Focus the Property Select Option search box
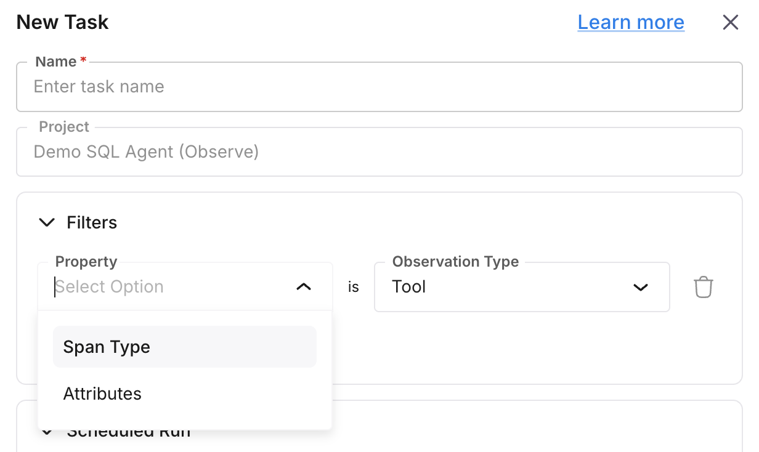This screenshot has height=452, width=759. [166, 287]
